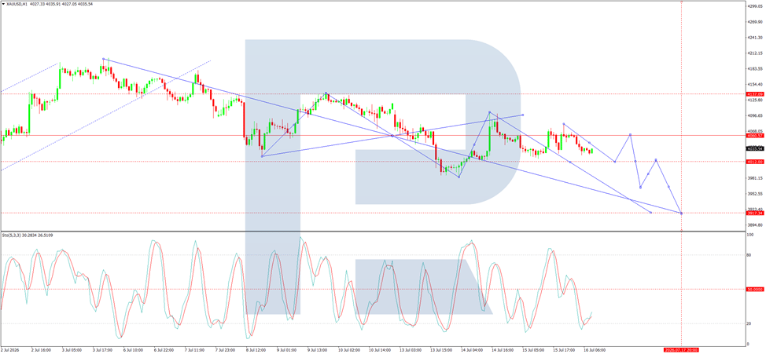766x354 pixels.
Task: Select forecast line endpoint at 3917.34 level
Action: point(682,213)
